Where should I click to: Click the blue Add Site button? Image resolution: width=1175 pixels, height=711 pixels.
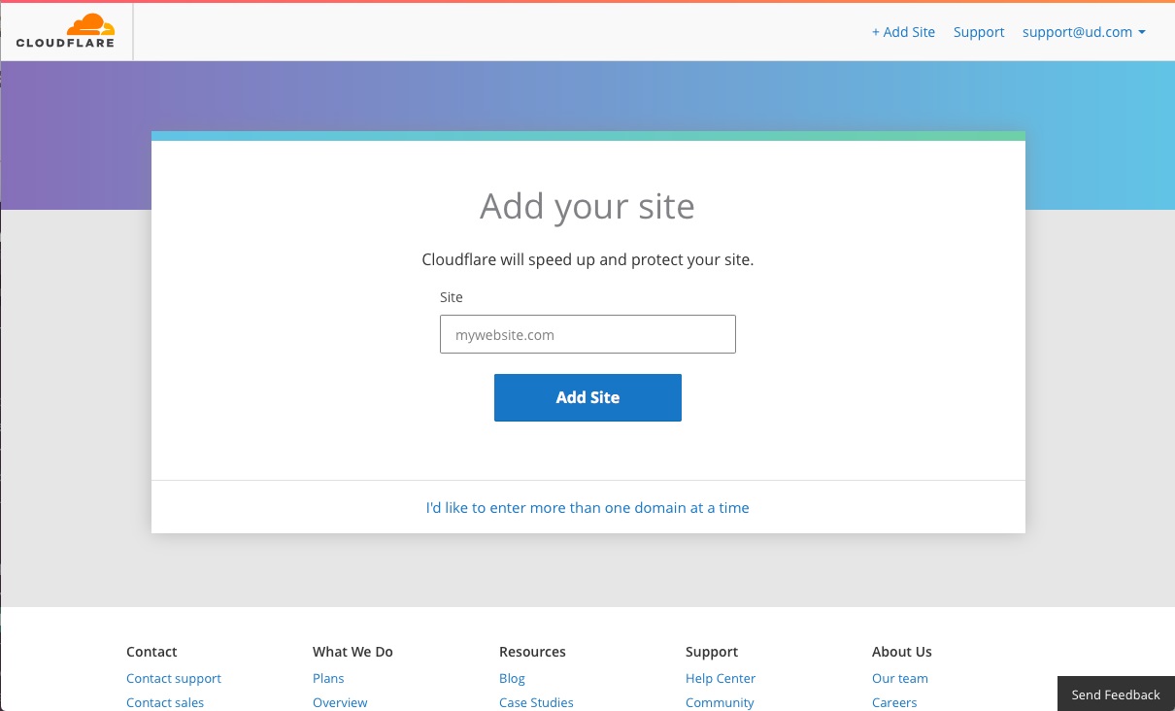(587, 397)
